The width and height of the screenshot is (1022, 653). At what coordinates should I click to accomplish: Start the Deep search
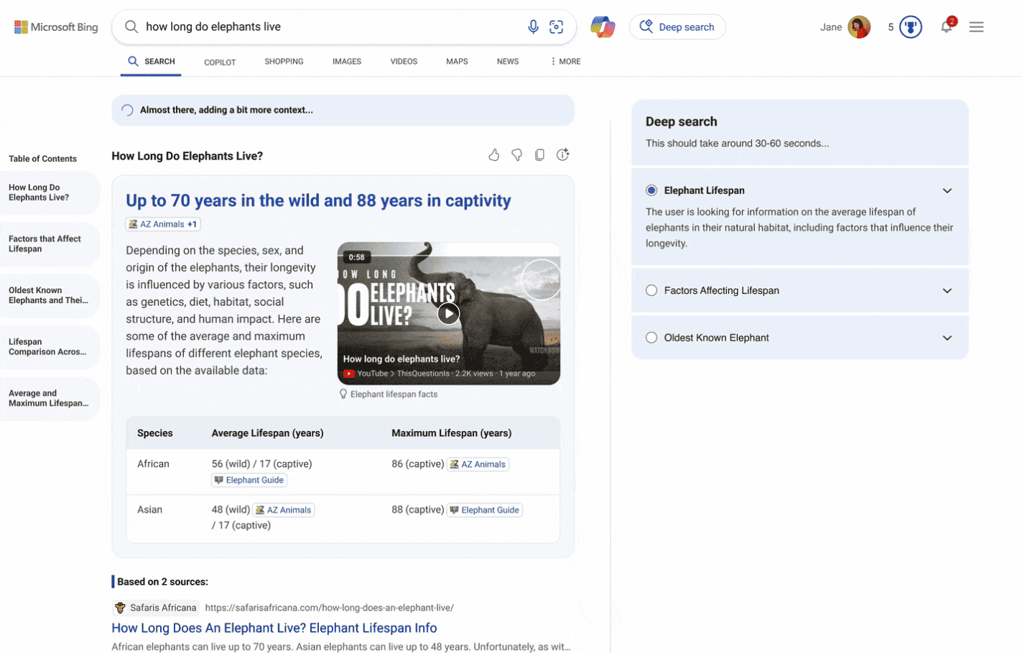(677, 26)
